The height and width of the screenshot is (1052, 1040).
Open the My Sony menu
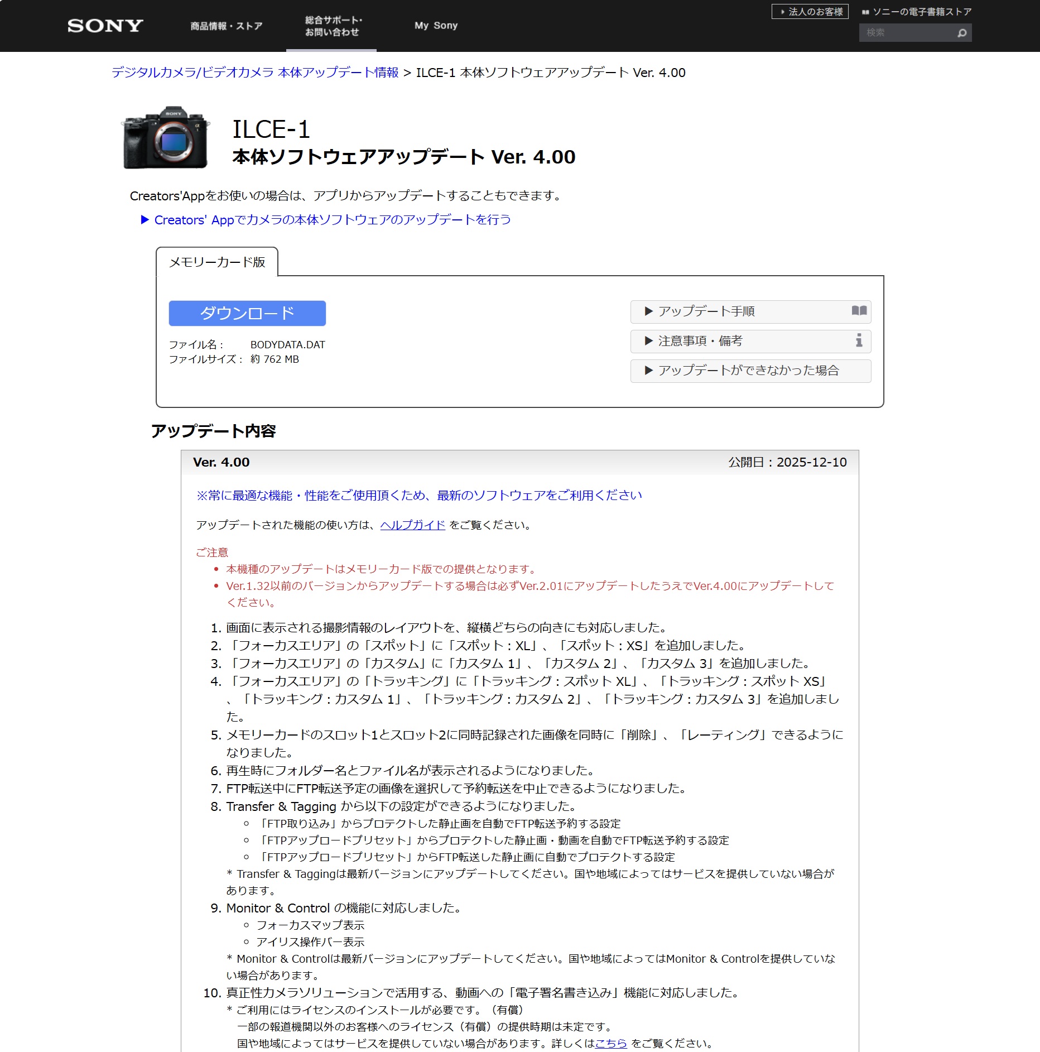436,26
